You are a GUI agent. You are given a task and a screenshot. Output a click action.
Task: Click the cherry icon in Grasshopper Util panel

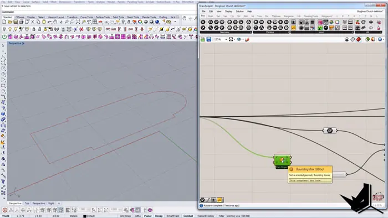358,22
